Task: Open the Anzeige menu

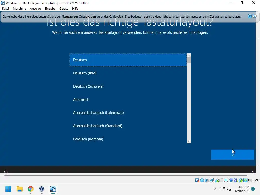Action: pos(35,8)
